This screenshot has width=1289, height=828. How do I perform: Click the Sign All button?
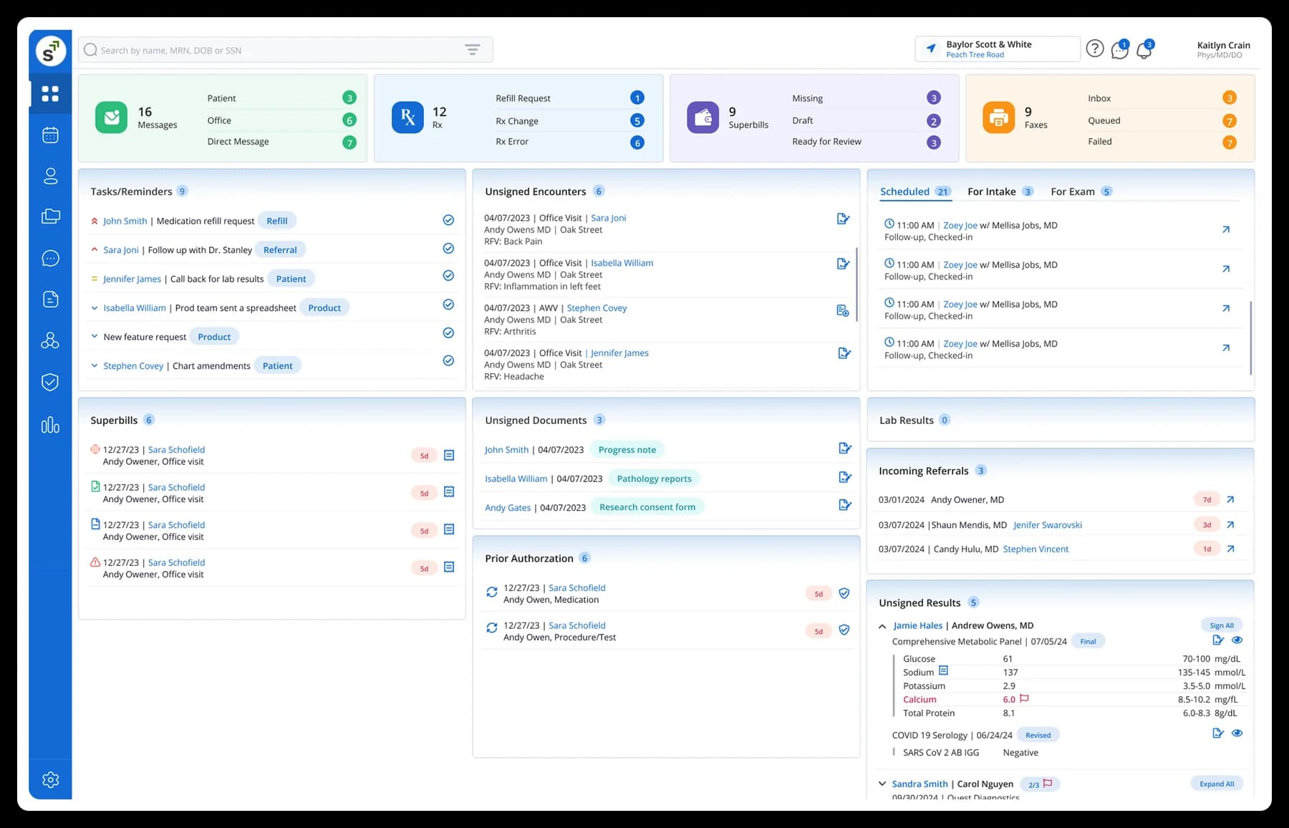coord(1222,625)
